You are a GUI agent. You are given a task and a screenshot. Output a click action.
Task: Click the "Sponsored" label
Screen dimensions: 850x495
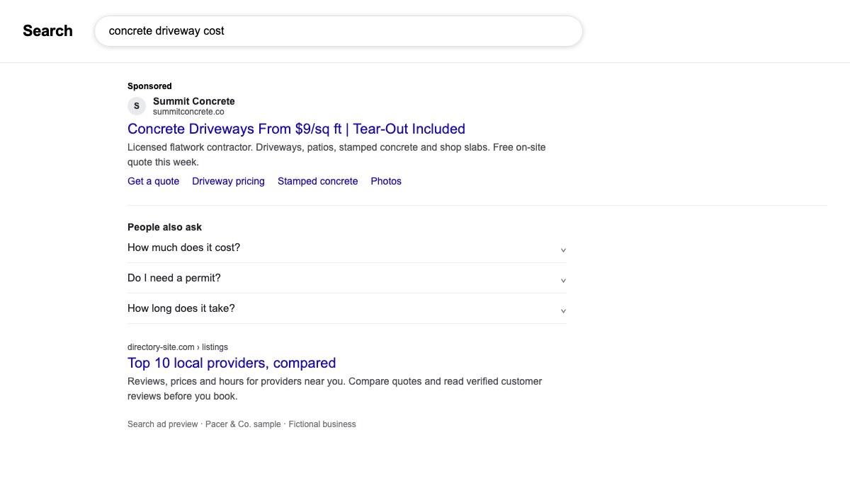(149, 86)
